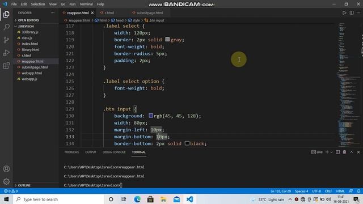
Task: Open notifications bell in status bar
Action: [x=358, y=191]
